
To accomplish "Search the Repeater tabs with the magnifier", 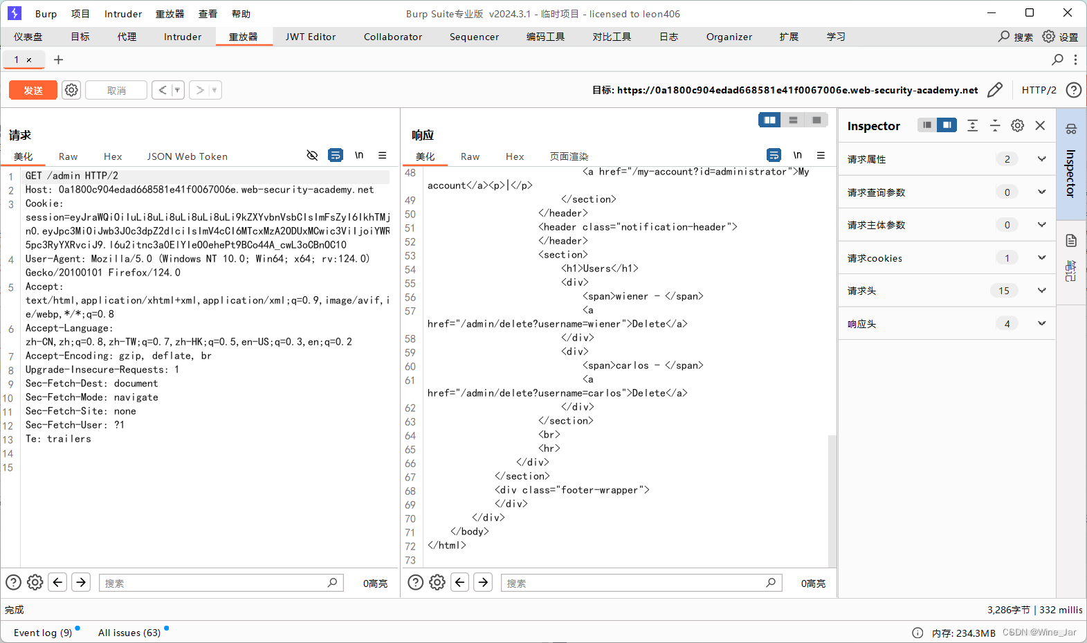I will click(1057, 60).
